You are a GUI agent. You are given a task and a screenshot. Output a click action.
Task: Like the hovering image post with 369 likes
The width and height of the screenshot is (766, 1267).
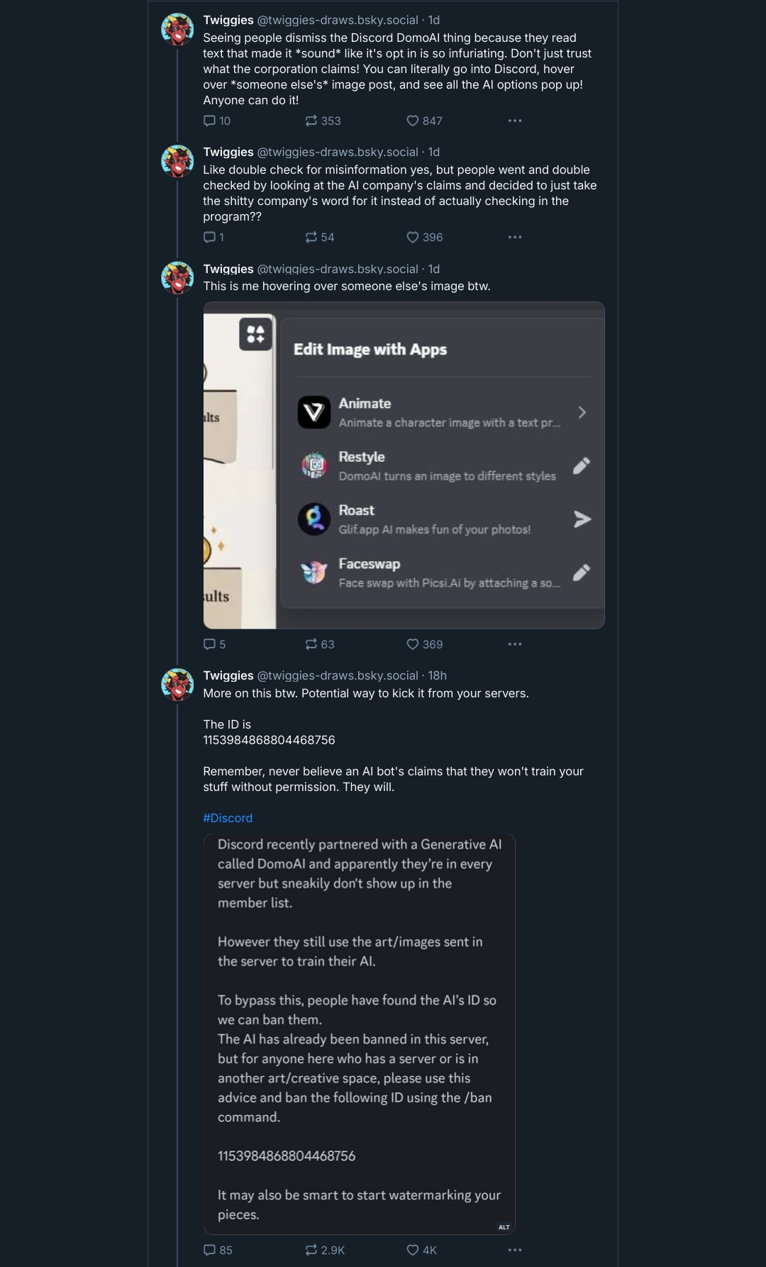coord(424,644)
